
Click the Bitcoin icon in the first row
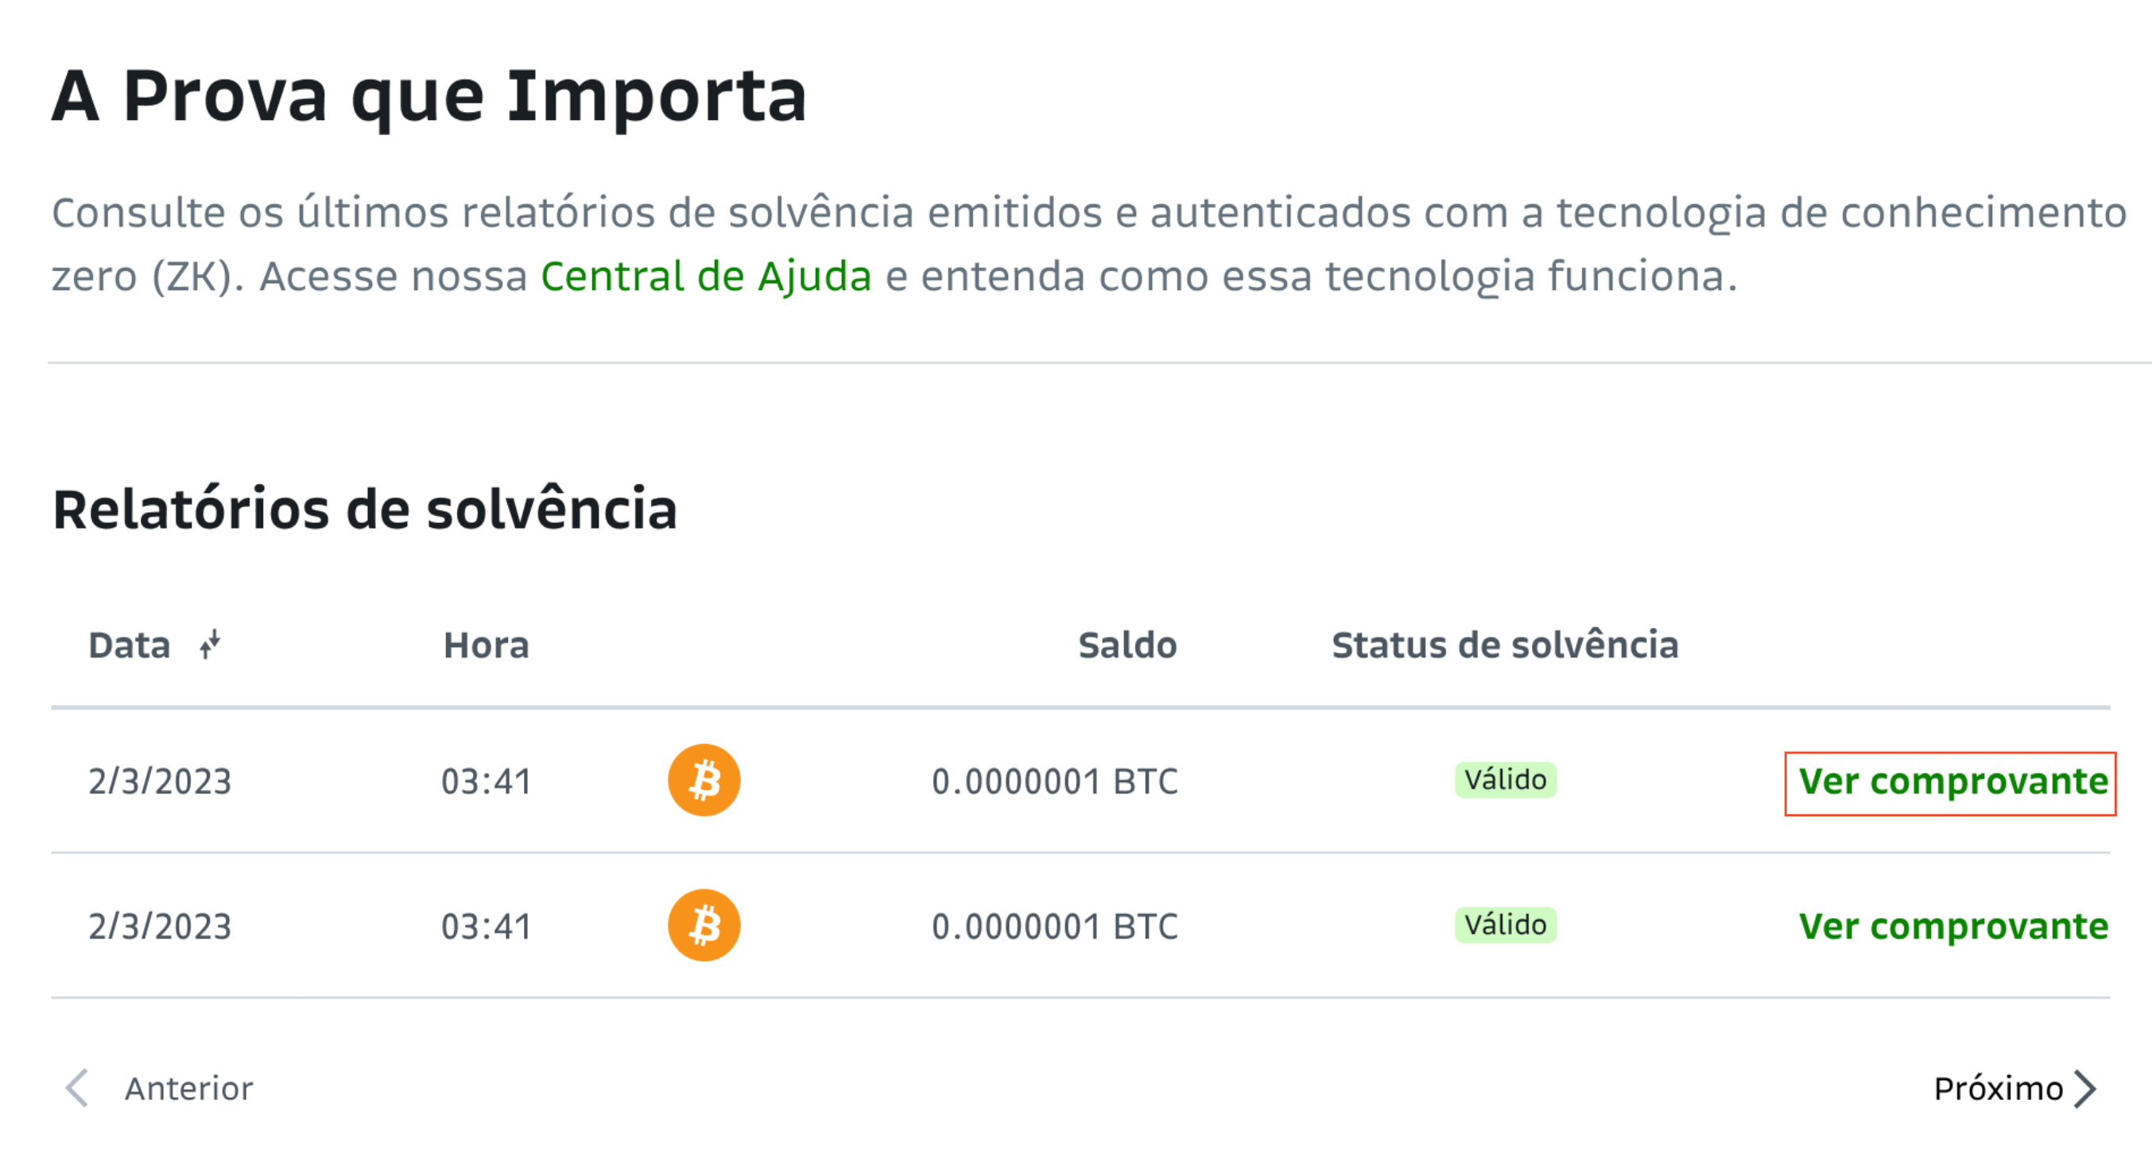tap(704, 780)
